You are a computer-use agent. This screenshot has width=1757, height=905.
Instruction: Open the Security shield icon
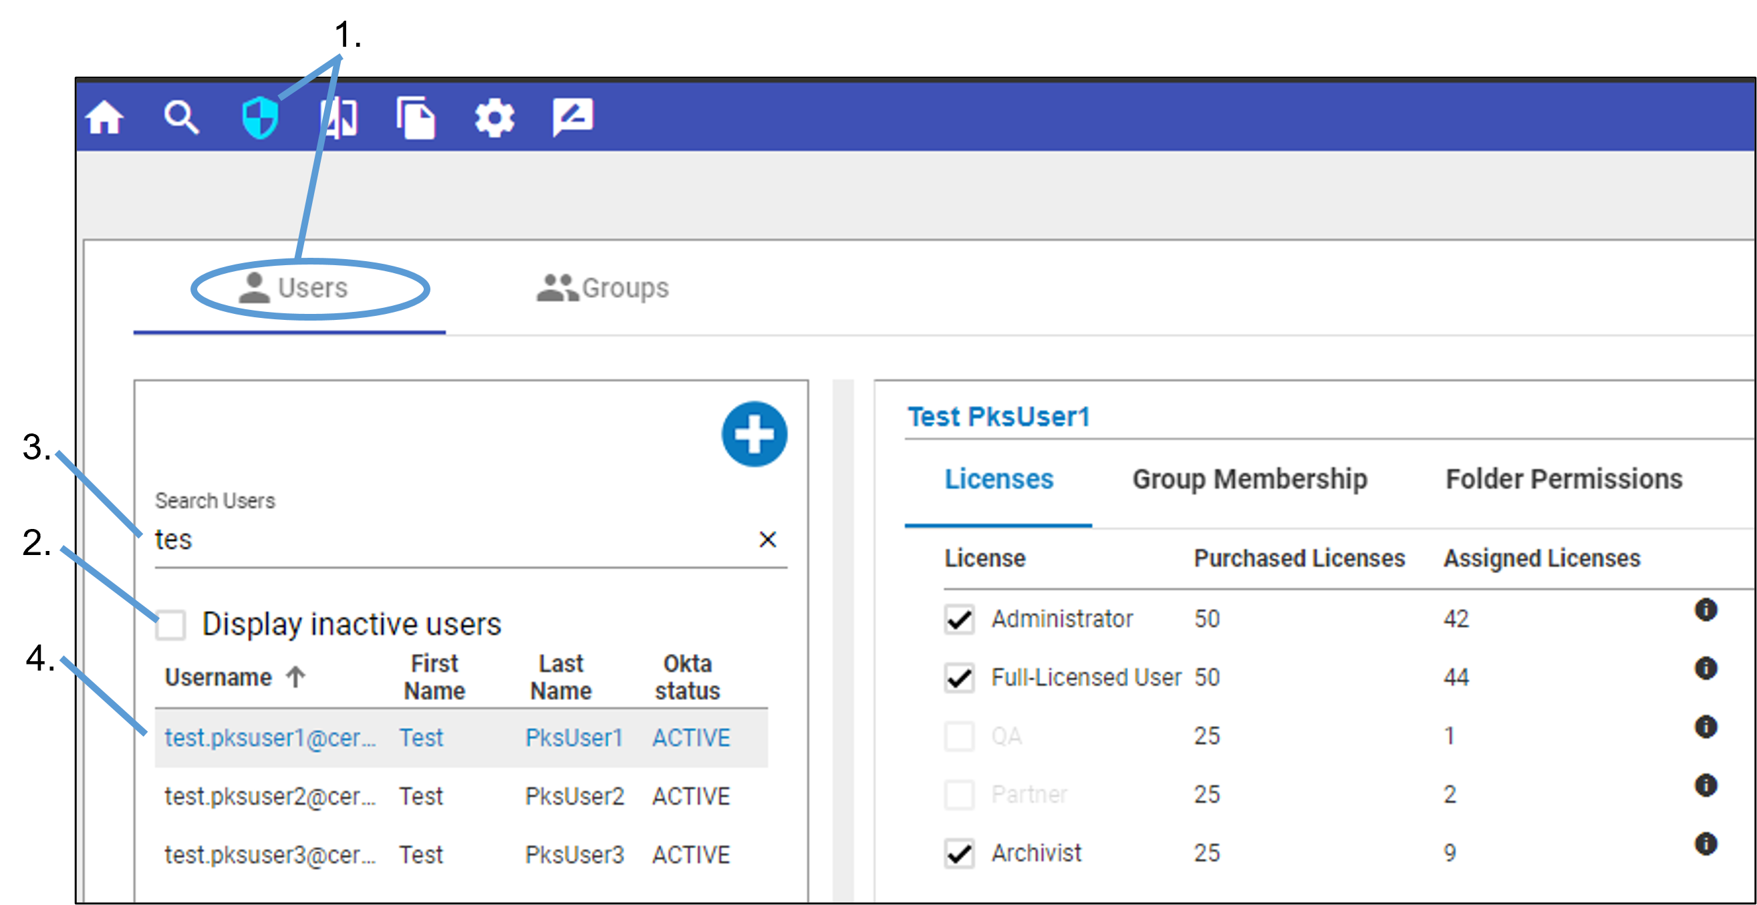coord(260,118)
